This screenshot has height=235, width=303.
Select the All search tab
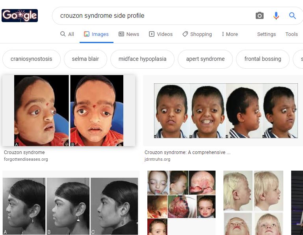[67, 34]
